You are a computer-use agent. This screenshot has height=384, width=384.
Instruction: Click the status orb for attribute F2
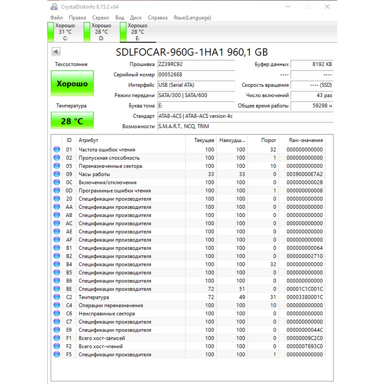click(x=56, y=346)
